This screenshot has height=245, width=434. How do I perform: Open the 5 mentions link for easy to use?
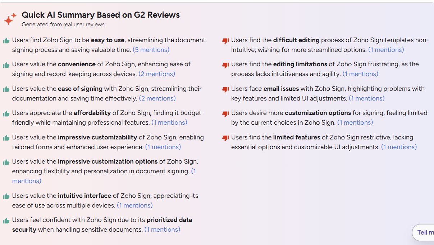pos(151,50)
